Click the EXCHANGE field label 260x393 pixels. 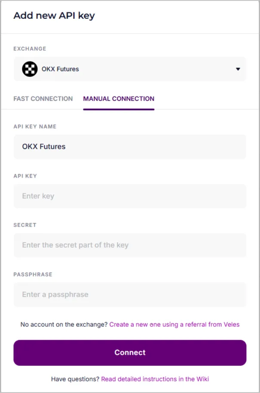30,49
